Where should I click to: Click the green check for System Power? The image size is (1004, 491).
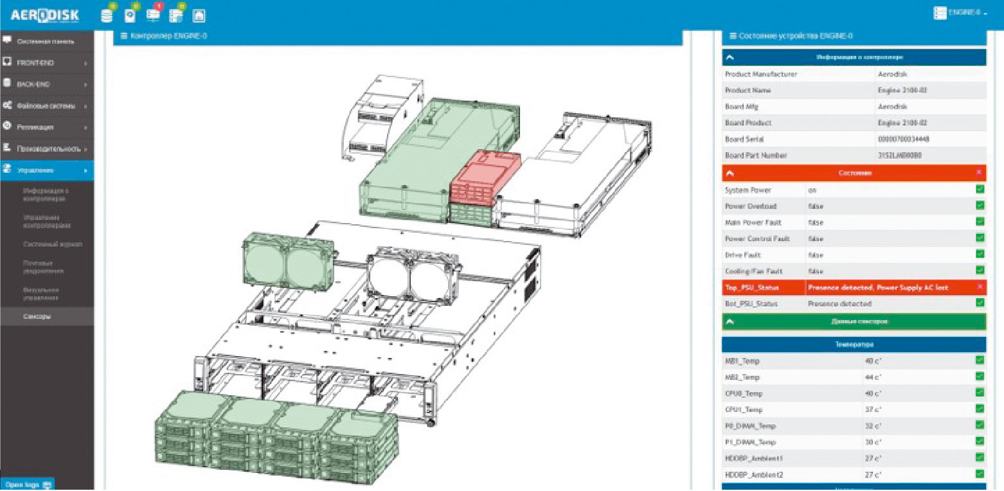click(980, 190)
